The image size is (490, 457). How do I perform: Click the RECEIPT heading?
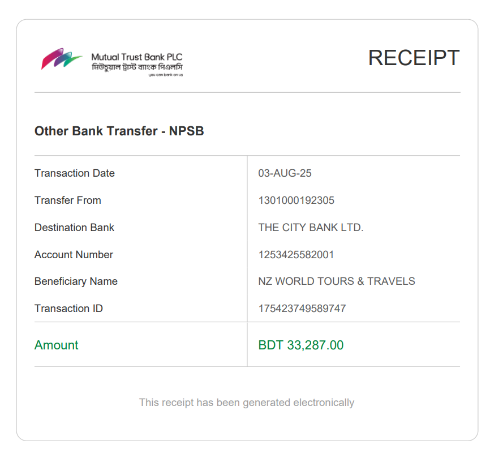[414, 58]
